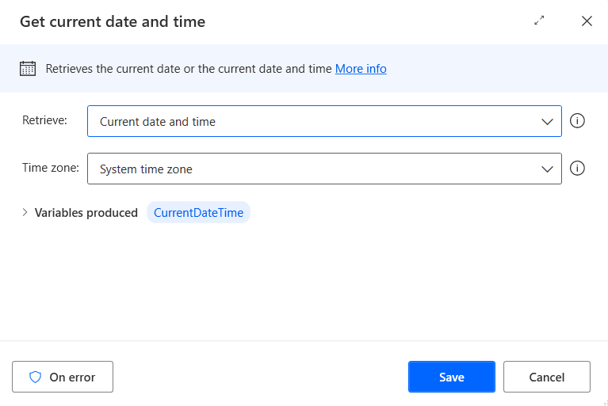This screenshot has height=406, width=608.
Task: Open the Retrieve dropdown showing Current date and time
Action: [x=317, y=122]
